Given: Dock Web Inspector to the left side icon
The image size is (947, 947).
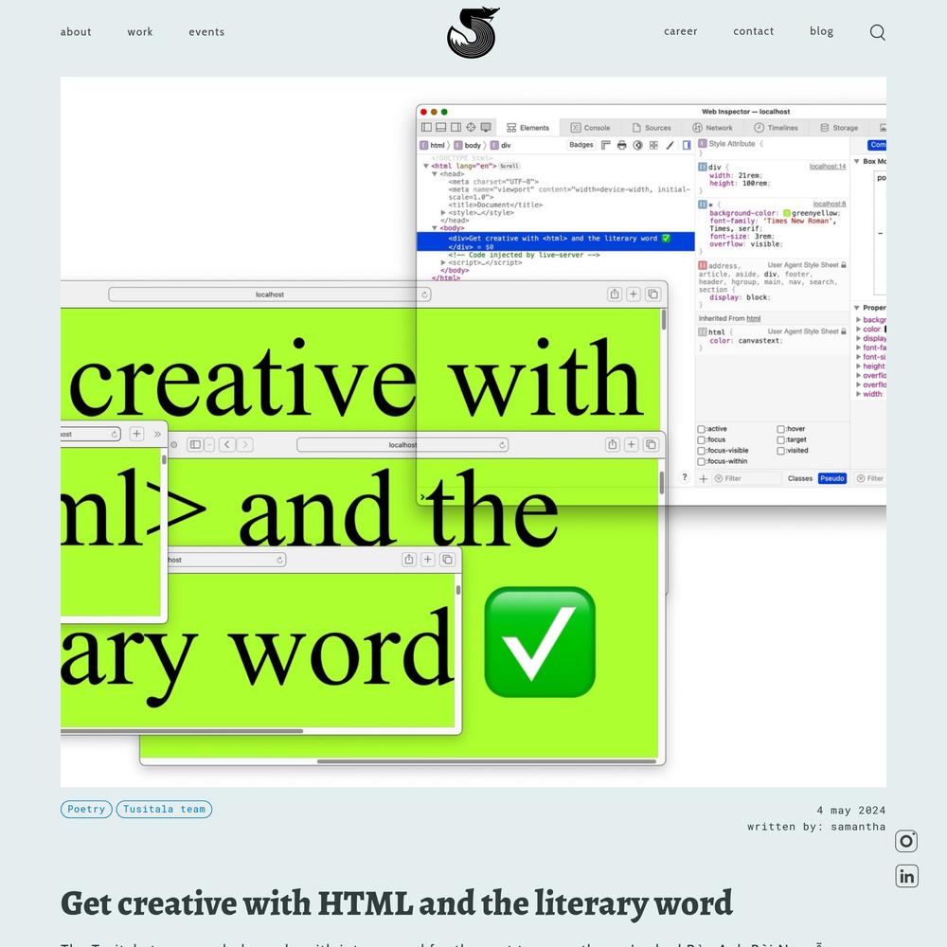Looking at the screenshot, I should point(426,128).
